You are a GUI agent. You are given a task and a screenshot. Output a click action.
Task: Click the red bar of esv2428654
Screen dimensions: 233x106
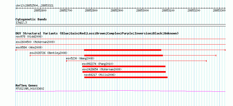[x=124, y=72]
